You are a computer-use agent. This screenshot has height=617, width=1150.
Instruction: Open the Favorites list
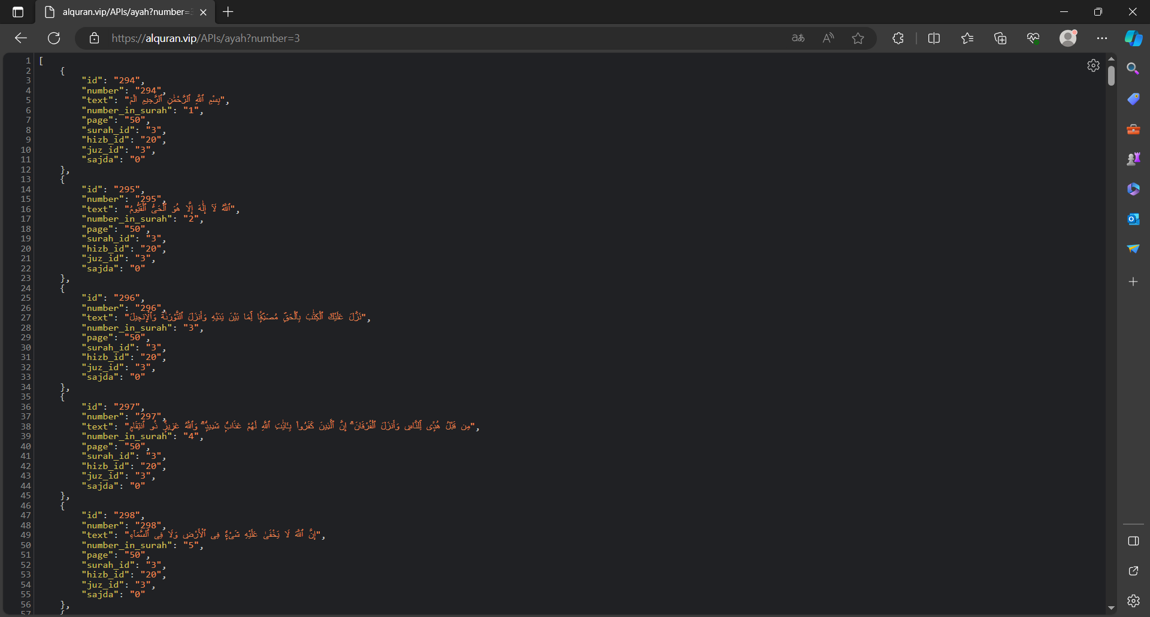(x=967, y=38)
